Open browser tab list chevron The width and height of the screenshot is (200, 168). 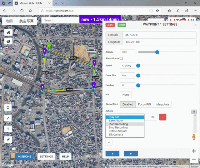click(62, 3)
